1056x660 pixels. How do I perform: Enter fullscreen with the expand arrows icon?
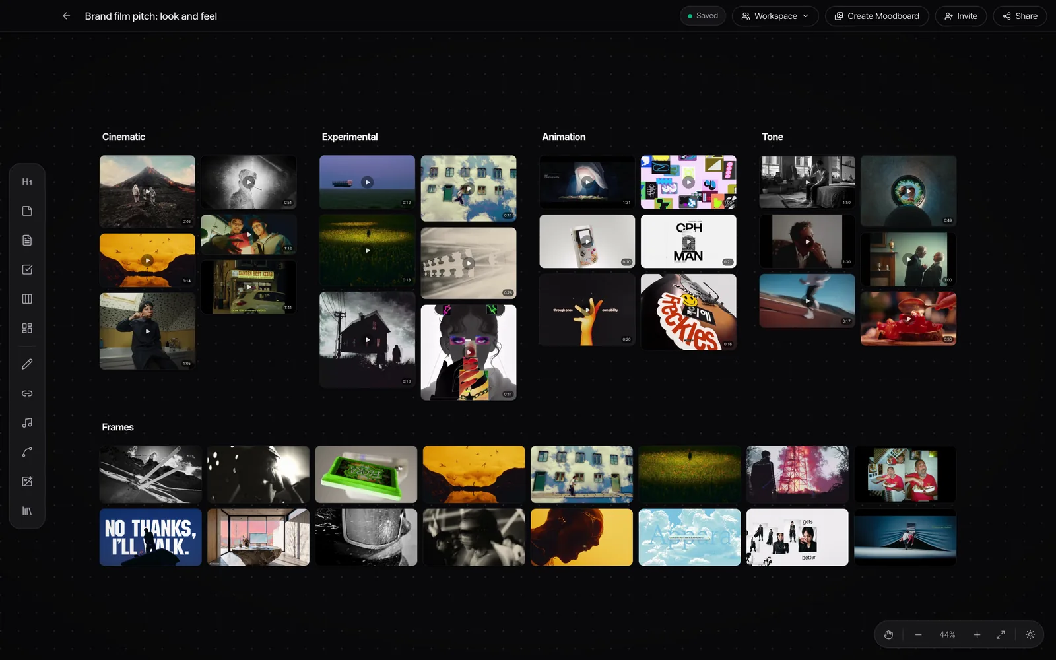[1001, 634]
